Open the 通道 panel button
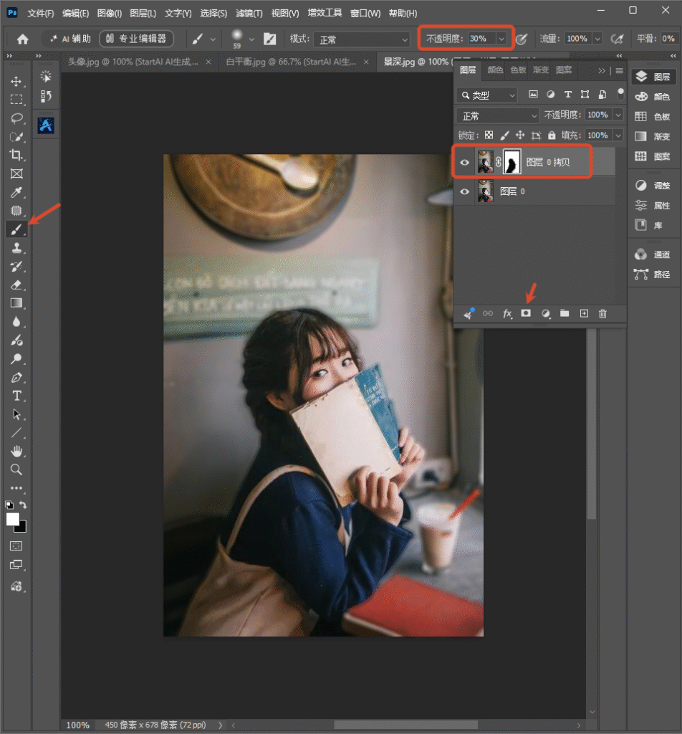This screenshot has width=682, height=734. pos(653,254)
